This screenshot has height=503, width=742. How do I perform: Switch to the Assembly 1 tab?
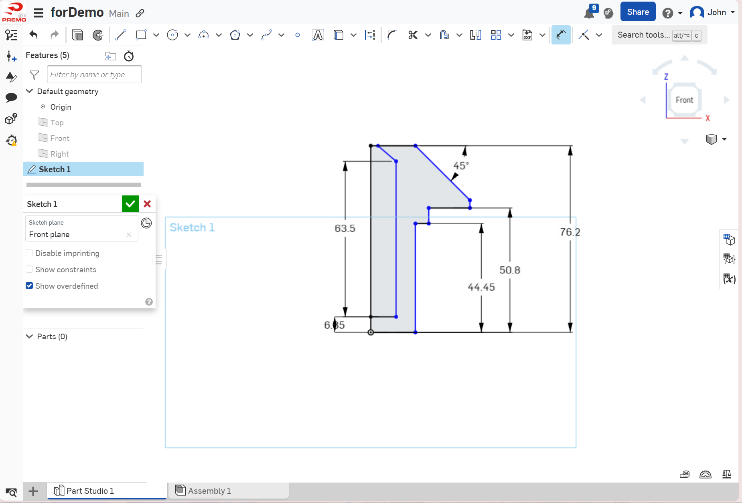pos(209,491)
